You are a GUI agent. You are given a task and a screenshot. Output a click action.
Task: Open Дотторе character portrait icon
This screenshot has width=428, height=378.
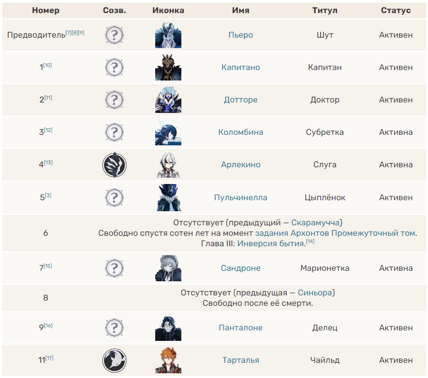(x=168, y=100)
